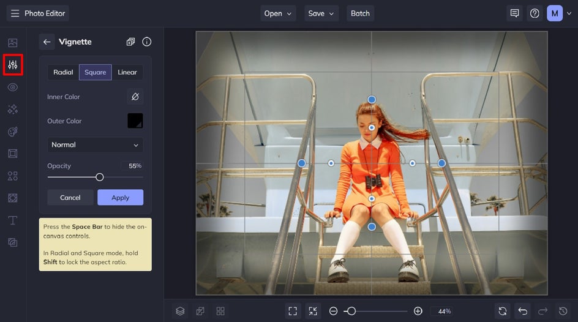The height and width of the screenshot is (322, 578).
Task: Click the undo arrow icon
Action: coord(522,311)
